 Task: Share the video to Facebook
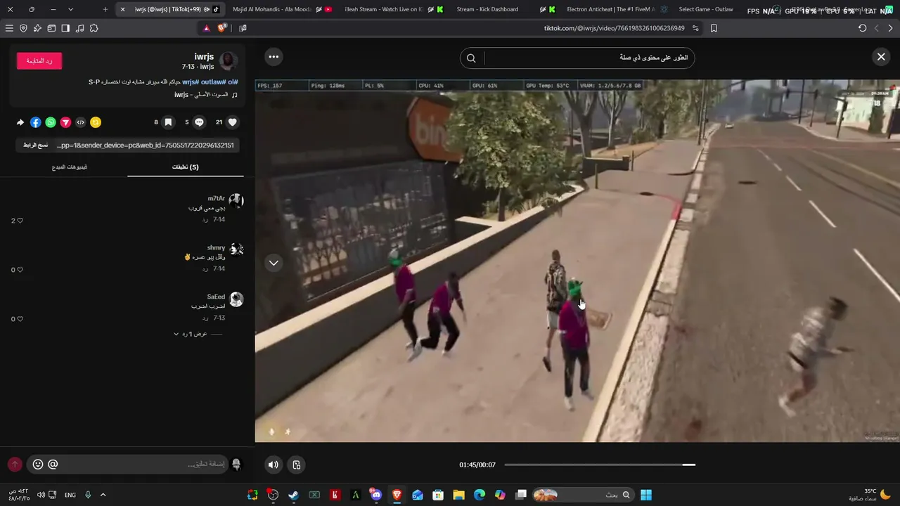pyautogui.click(x=36, y=122)
